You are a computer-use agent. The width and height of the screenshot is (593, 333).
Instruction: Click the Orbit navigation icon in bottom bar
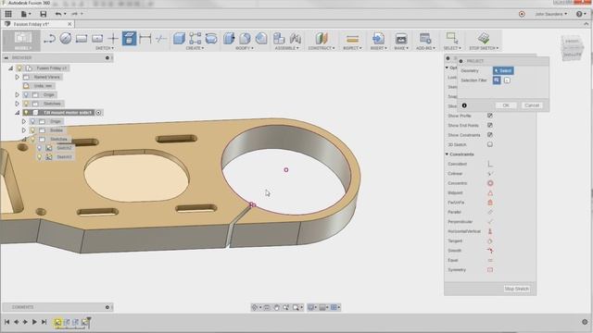[x=255, y=307]
